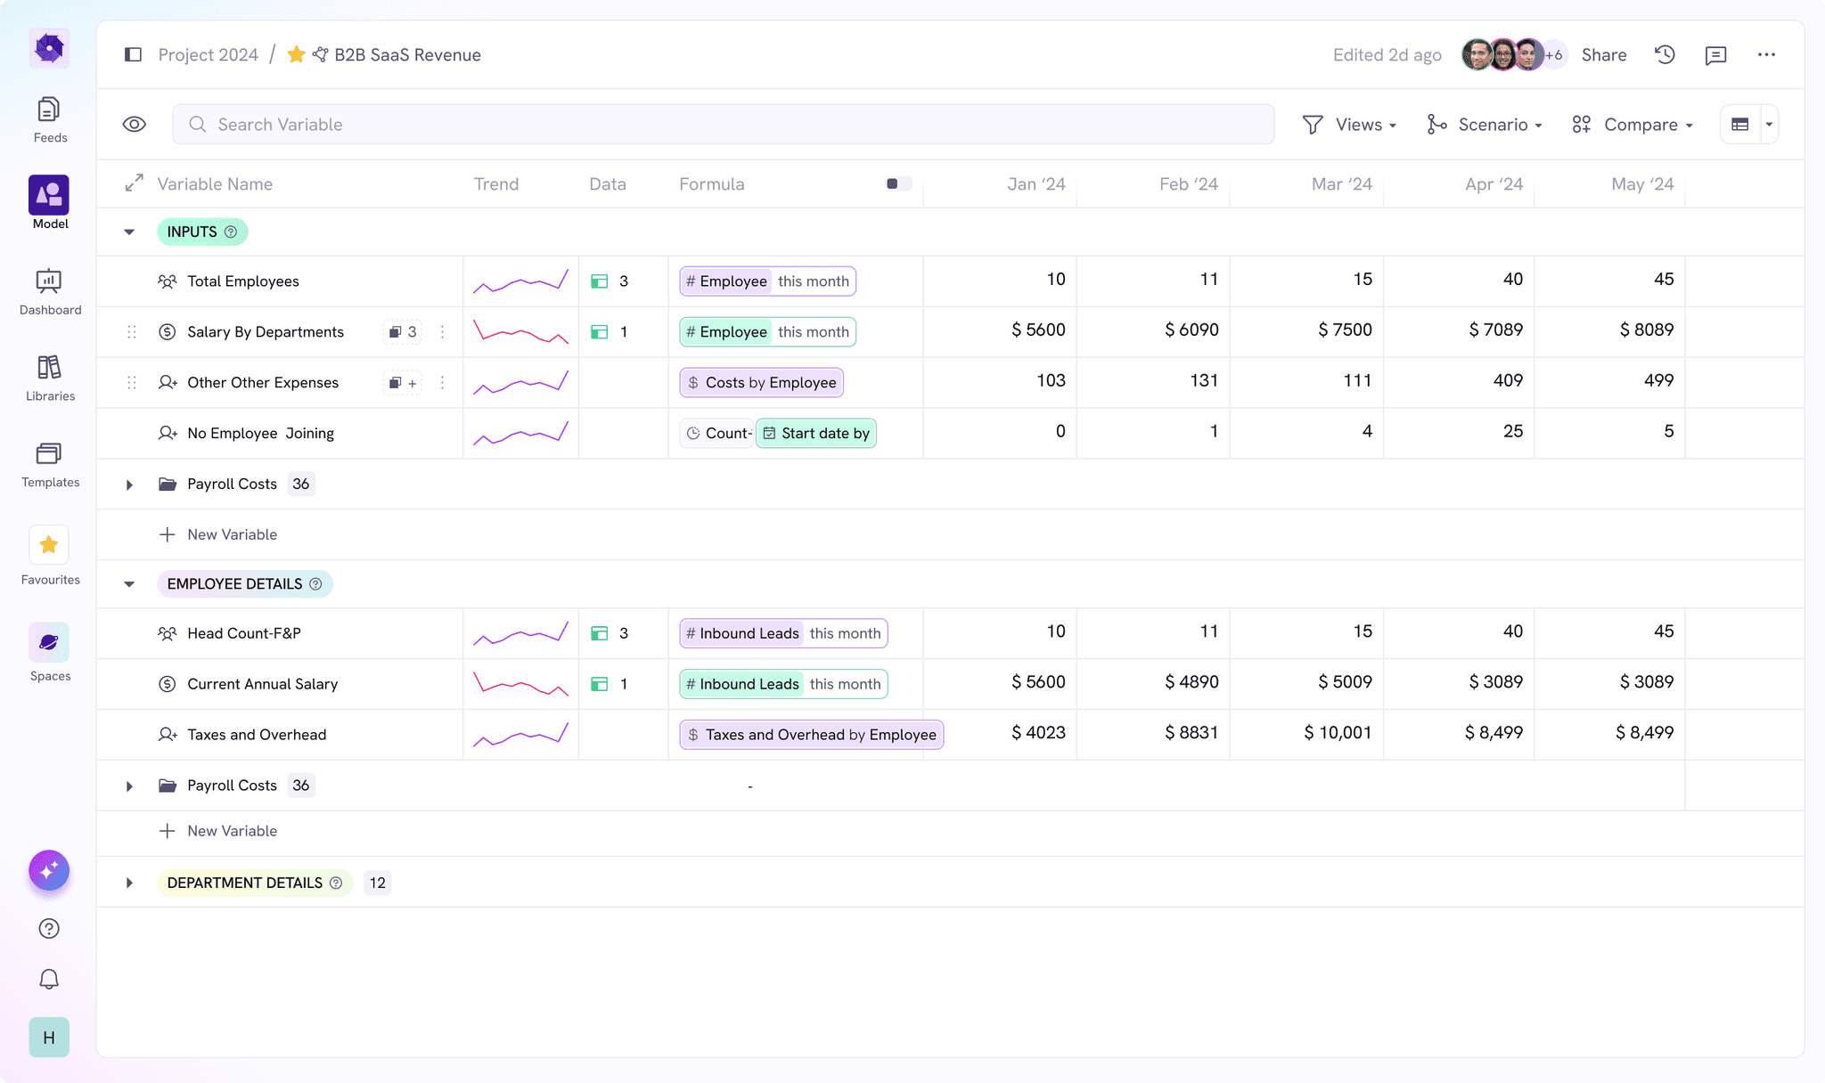Toggle the eye preview icon near search
Screen dimensions: 1825x1083
point(134,124)
